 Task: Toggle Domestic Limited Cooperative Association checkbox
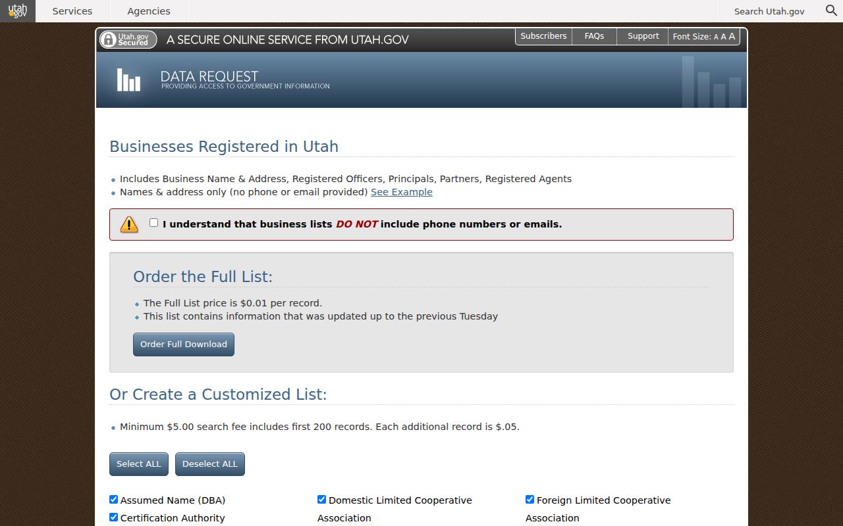[x=321, y=500]
